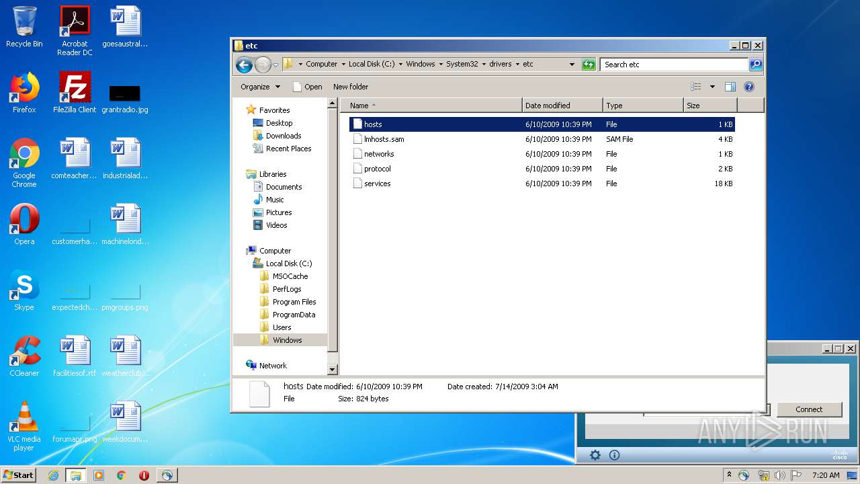Click Computer in the address breadcrumb
Image resolution: width=860 pixels, height=484 pixels.
(321, 65)
